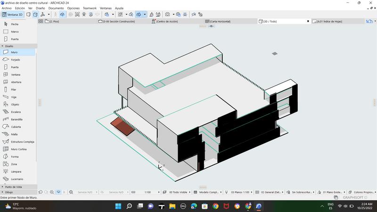
Task: Select the Escalera stair tool
Action: click(16, 112)
